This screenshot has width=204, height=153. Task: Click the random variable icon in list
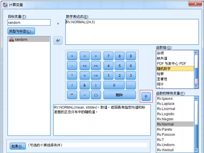pos(11,40)
